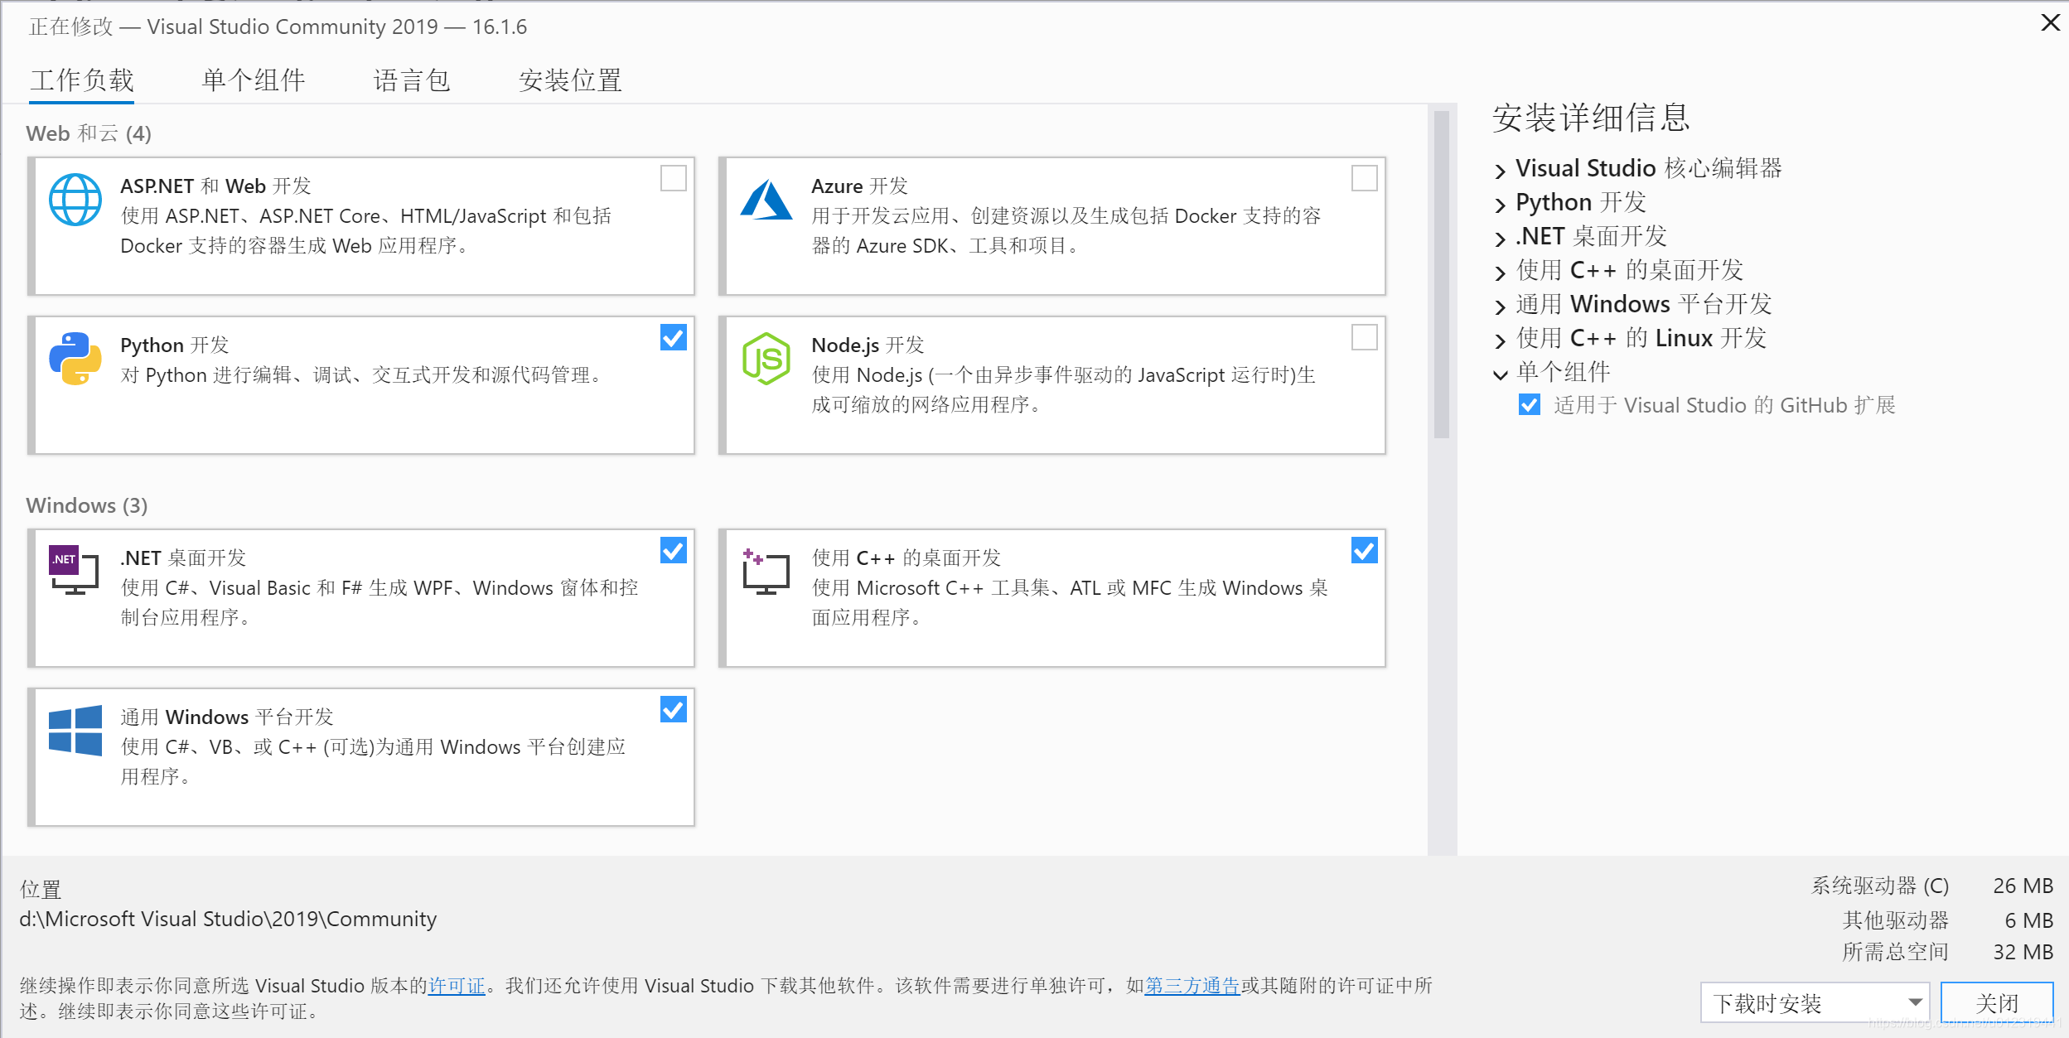Enable the Azure 开发 workload checkbox
Viewport: 2069px width, 1038px height.
[1365, 178]
